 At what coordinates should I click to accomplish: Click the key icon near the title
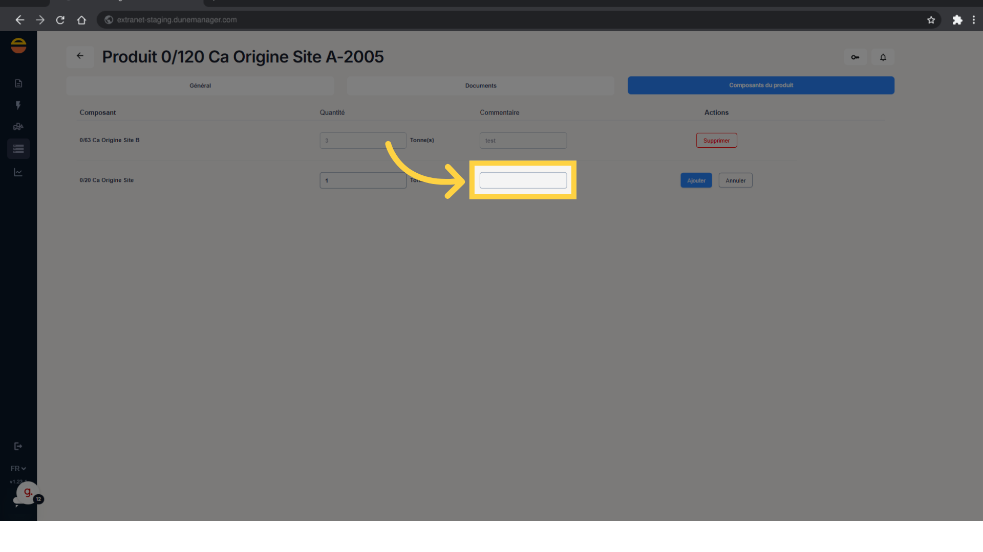(x=855, y=57)
